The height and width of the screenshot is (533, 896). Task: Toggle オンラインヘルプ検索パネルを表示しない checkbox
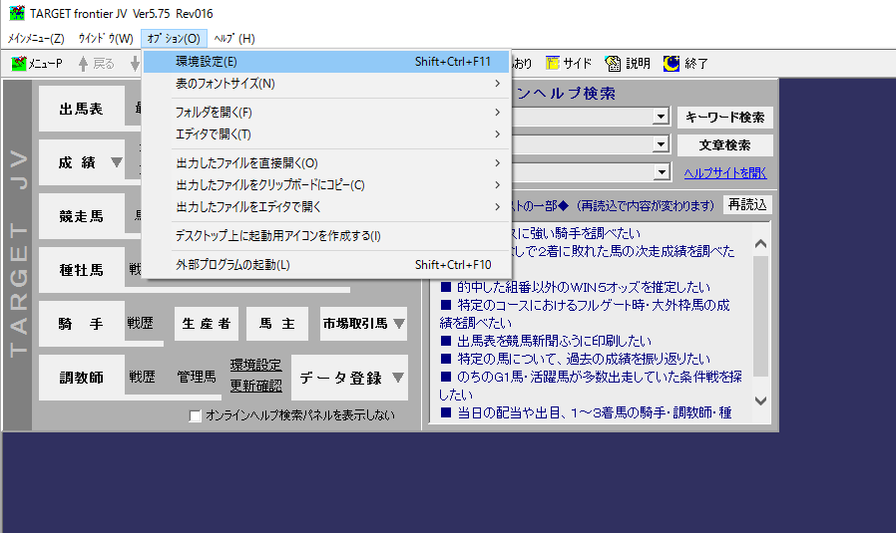[196, 416]
